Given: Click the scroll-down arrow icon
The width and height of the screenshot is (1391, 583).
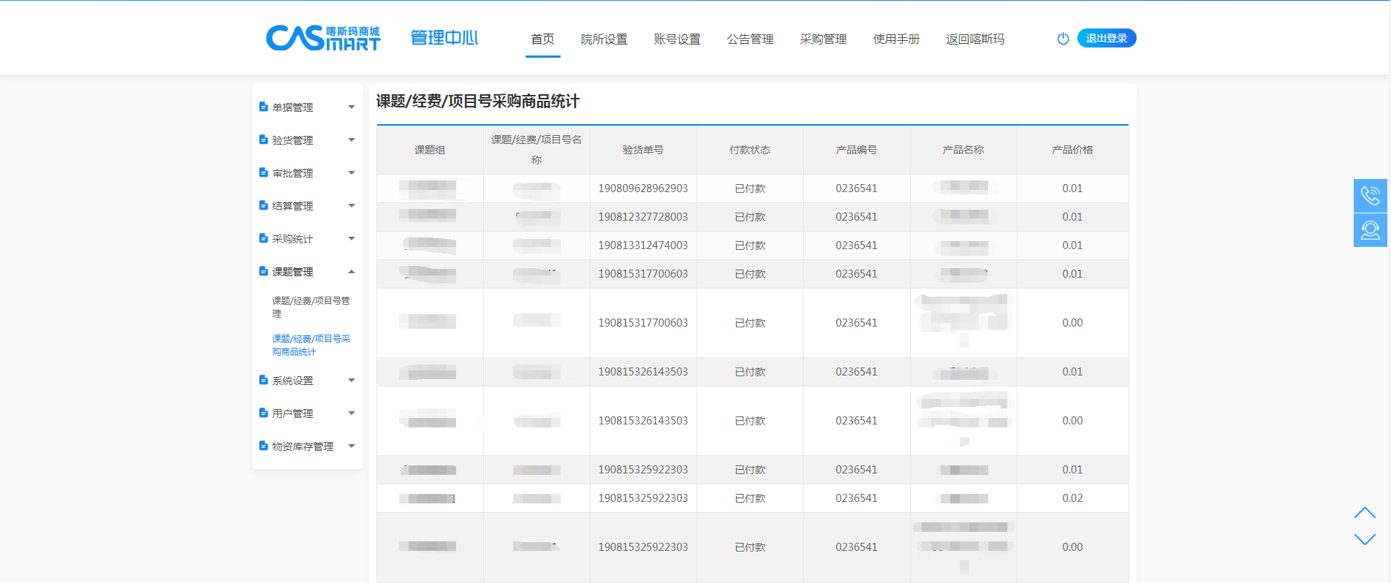Looking at the screenshot, I should point(1364,539).
